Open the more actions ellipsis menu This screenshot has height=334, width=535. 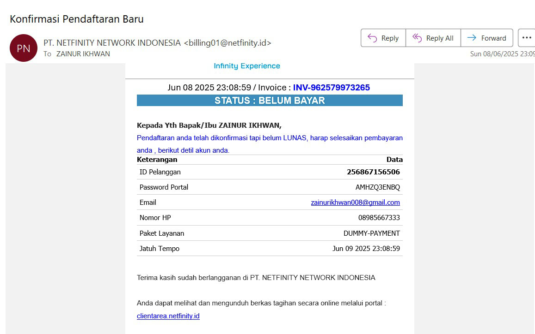tap(526, 38)
